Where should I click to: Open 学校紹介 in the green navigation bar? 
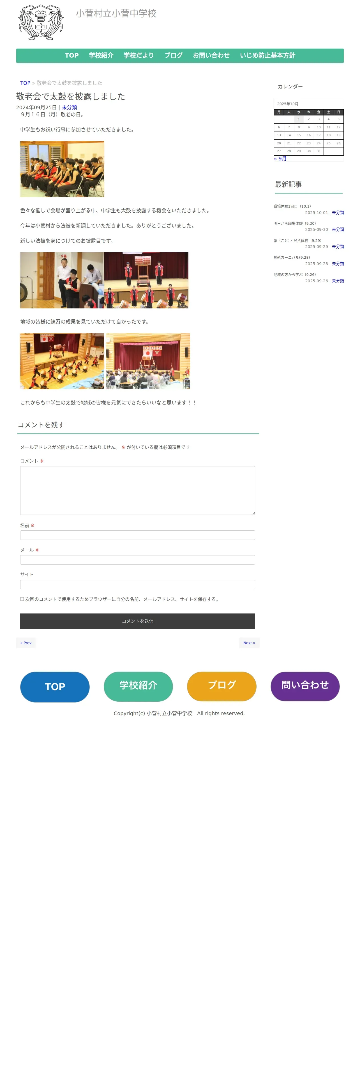click(101, 55)
